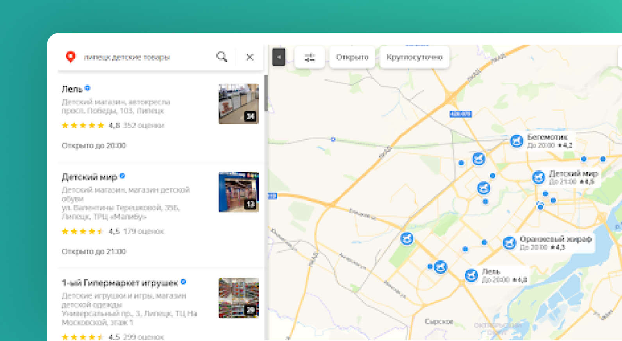Click Лель's five-star rating row
This screenshot has width=622, height=341.
83,126
